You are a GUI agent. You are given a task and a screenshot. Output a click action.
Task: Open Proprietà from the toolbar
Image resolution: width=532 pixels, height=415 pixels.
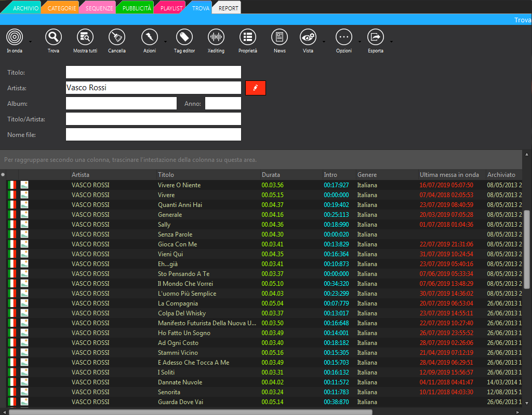[x=248, y=37]
